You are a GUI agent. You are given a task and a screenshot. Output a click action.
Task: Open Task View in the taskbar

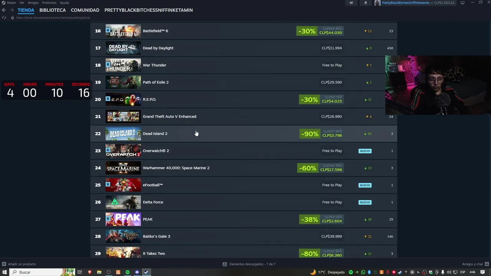(x=80, y=272)
